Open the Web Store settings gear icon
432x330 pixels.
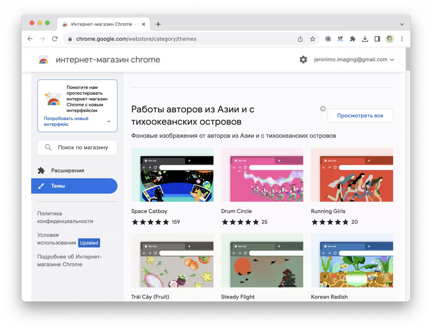pyautogui.click(x=303, y=59)
